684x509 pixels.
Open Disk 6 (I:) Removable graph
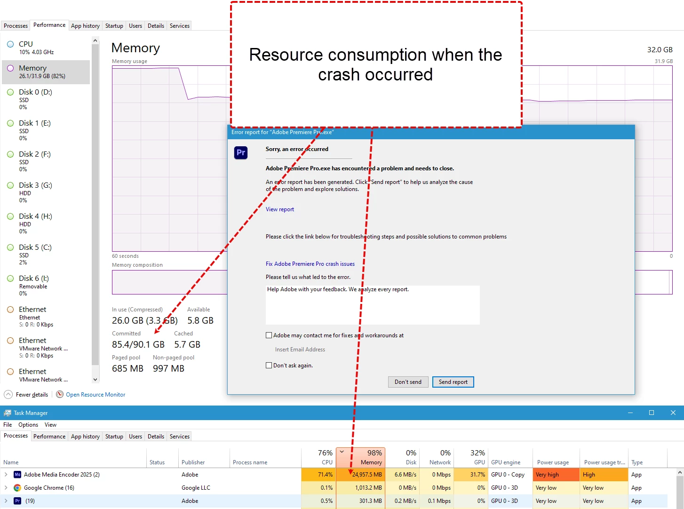coord(46,286)
